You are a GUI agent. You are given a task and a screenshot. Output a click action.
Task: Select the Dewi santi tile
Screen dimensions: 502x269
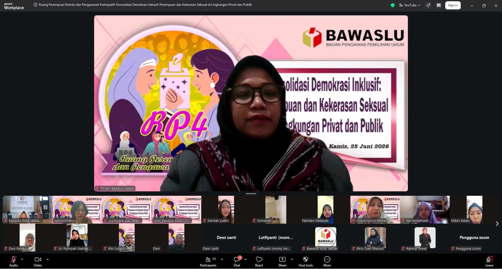tap(226, 238)
